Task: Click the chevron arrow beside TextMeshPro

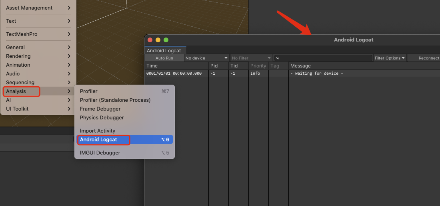Action: pyautogui.click(x=69, y=34)
